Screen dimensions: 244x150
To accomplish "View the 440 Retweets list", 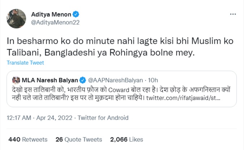I will tap(27, 139).
